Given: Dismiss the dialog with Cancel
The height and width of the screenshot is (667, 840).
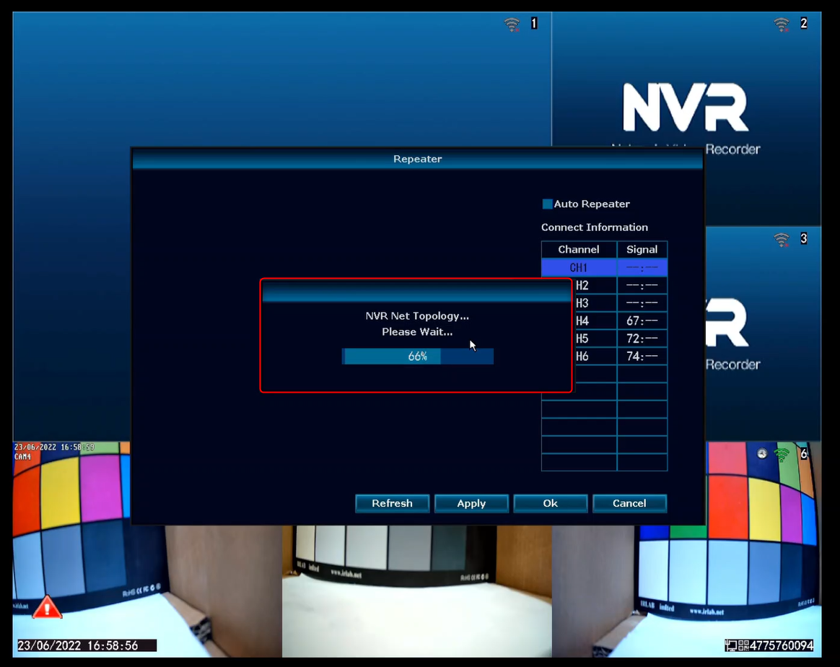Looking at the screenshot, I should tap(629, 503).
